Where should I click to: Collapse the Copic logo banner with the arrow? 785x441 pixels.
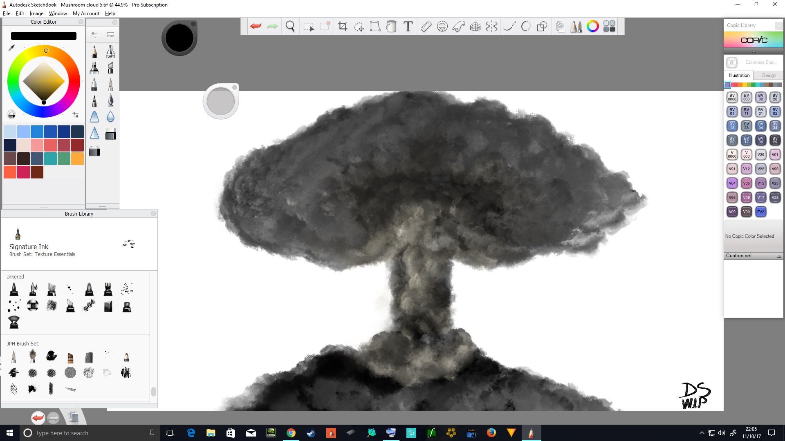tap(753, 51)
